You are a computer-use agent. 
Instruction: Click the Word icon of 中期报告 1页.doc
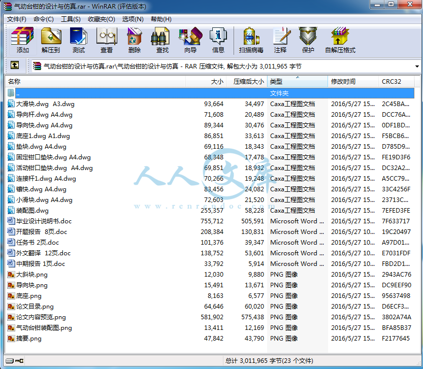(11, 263)
